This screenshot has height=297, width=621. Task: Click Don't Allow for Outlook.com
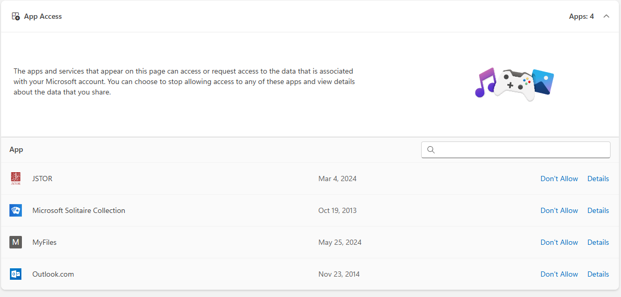[x=559, y=274]
